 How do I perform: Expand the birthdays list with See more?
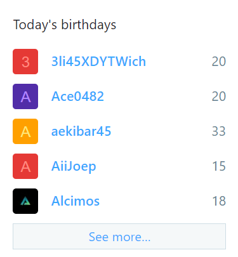pyautogui.click(x=119, y=237)
